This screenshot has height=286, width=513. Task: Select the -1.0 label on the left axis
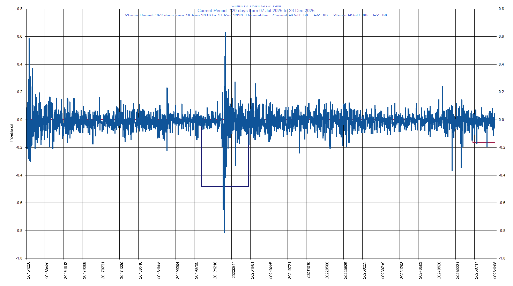20,258
